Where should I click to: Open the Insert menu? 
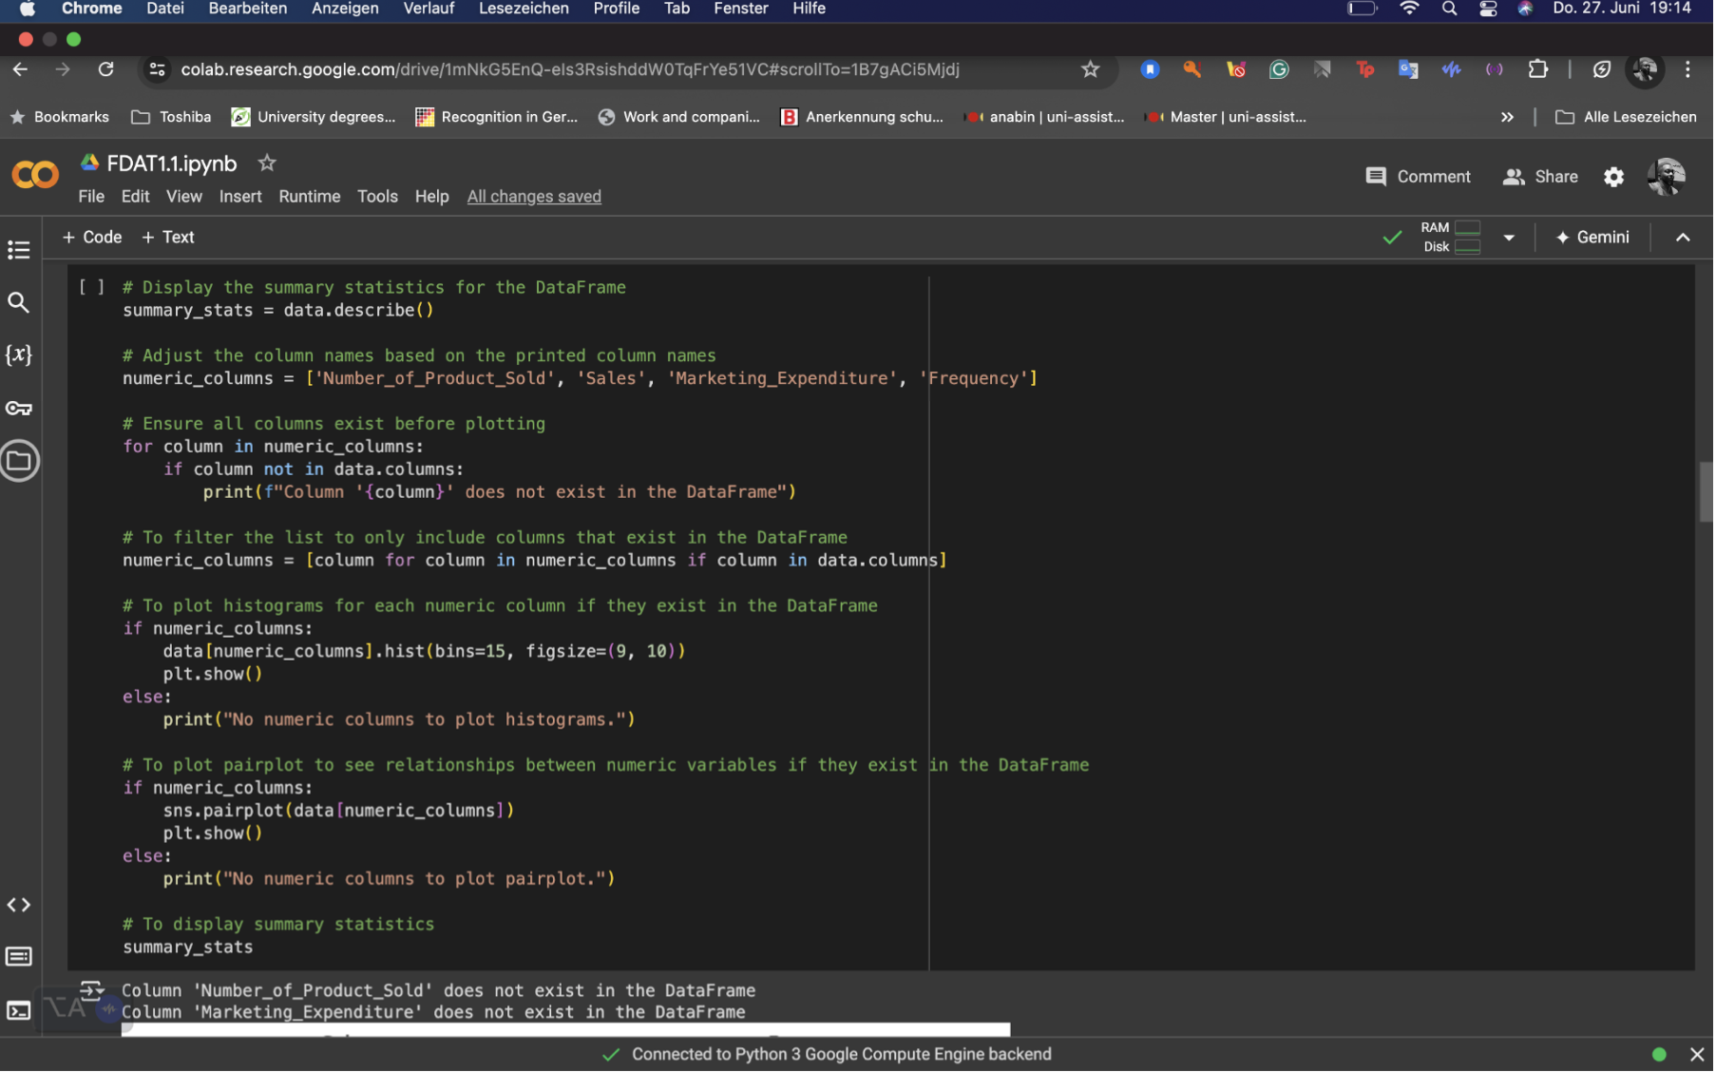coord(239,197)
